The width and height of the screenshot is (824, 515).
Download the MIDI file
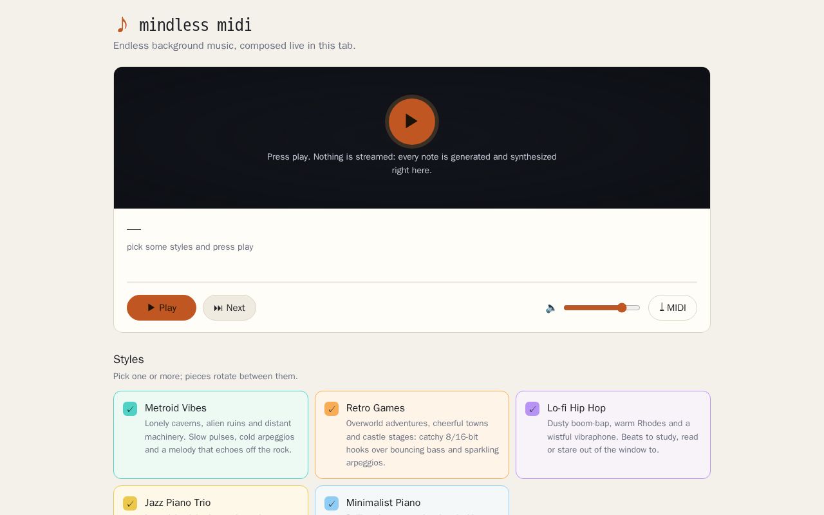click(673, 308)
